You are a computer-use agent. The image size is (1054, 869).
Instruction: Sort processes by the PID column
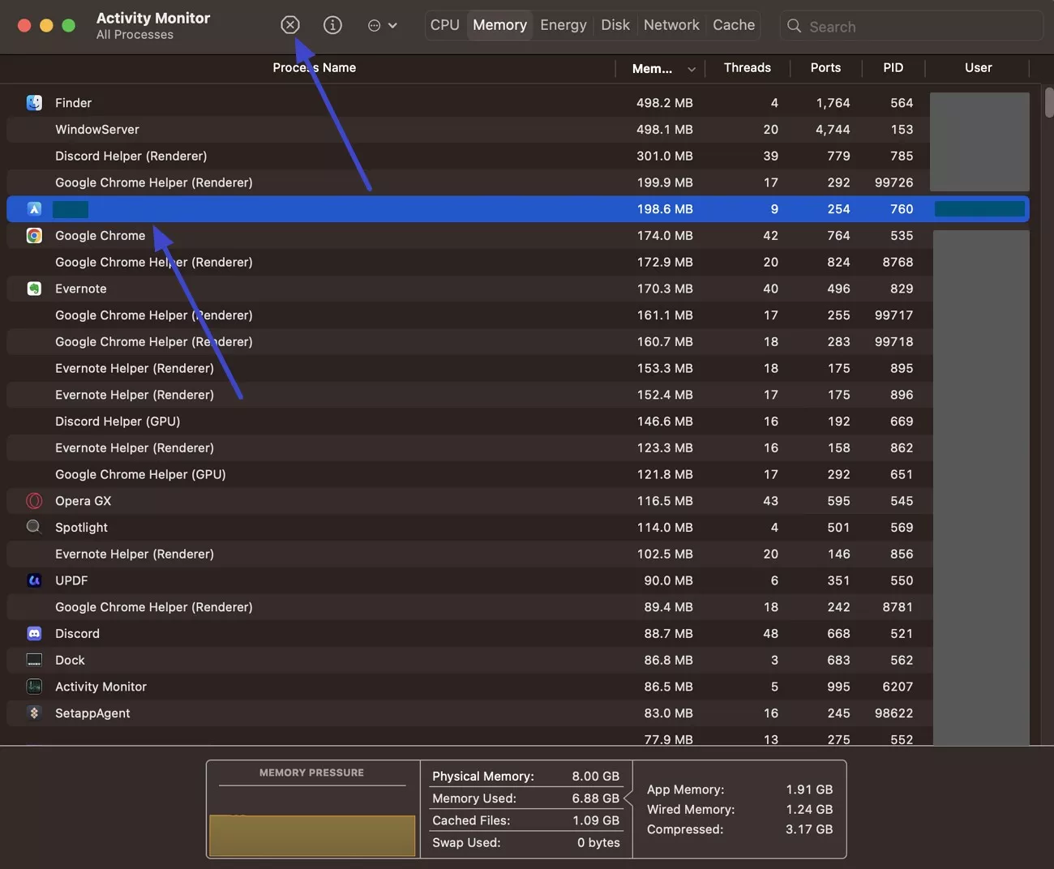(x=893, y=68)
